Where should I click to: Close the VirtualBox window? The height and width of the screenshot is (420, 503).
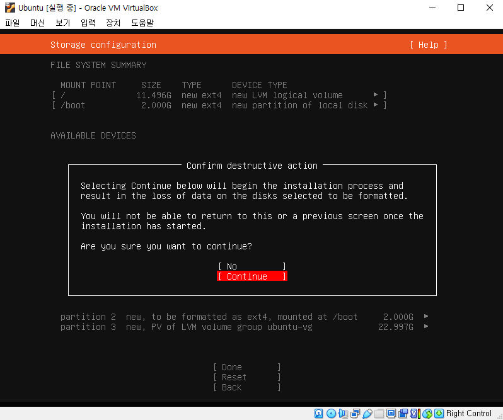(490, 8)
